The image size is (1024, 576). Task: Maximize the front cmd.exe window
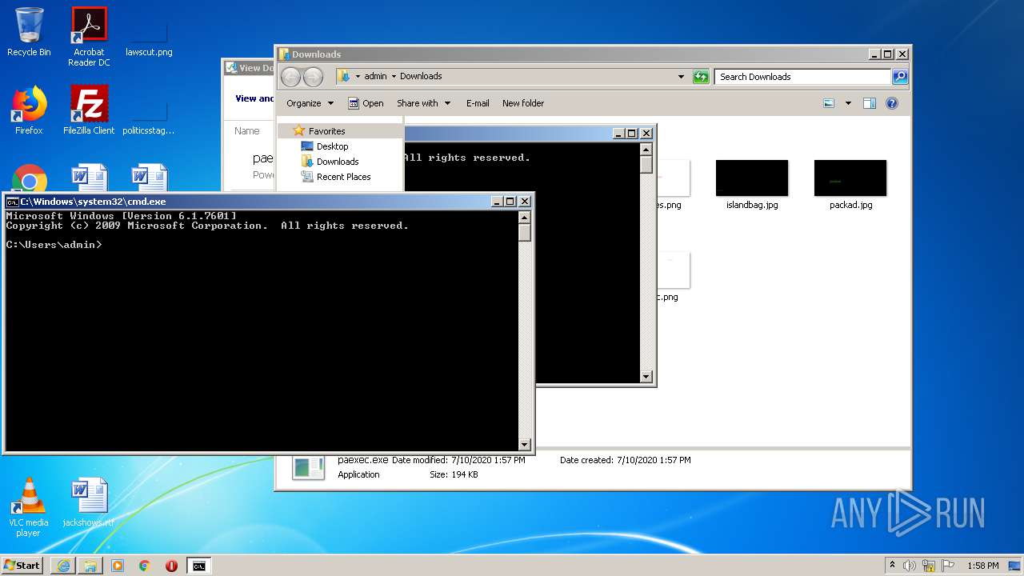tap(510, 202)
